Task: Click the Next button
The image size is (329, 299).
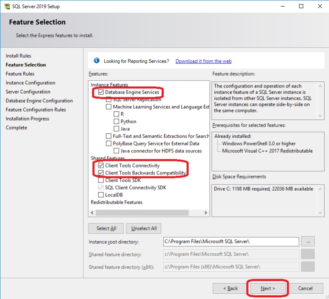Action: click(268, 288)
